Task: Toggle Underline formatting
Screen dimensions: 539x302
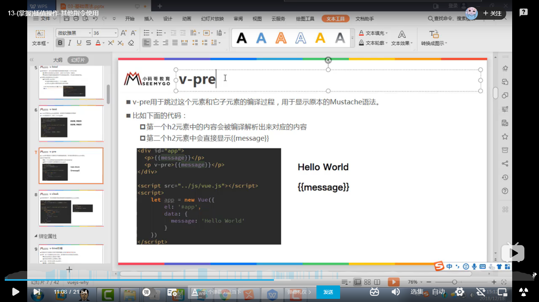Action: tap(79, 43)
